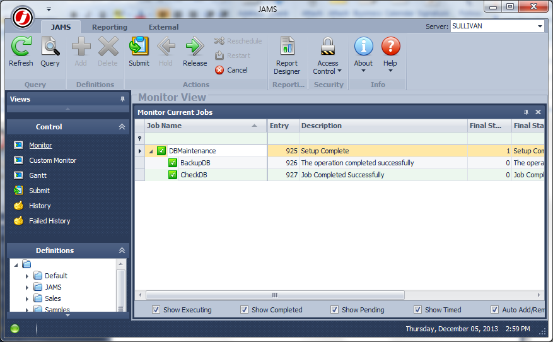Click DBMaintenance green check status icon

(161, 151)
